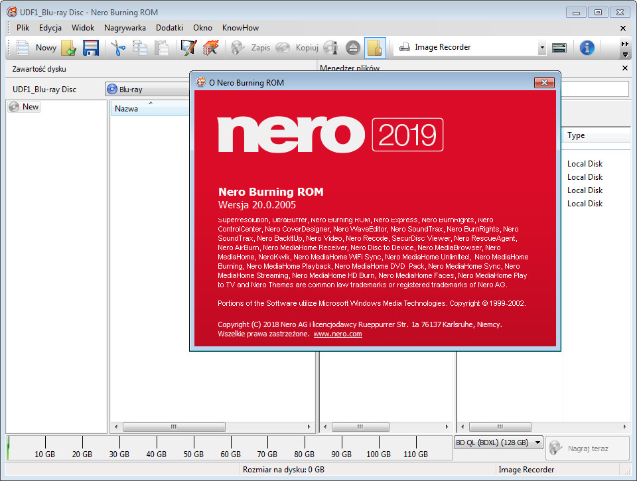Save the compilation with the floppy disk icon
Viewport: 637px width, 481px height.
pos(91,48)
